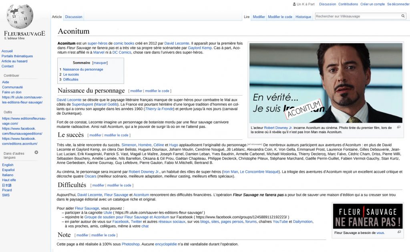Screen dimensions: 410x252
Task: Click the Fleursauvage globe logo
Action: (20, 16)
